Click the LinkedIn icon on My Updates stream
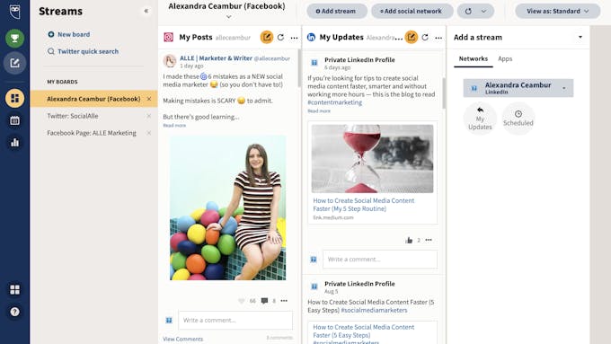 click(x=311, y=38)
